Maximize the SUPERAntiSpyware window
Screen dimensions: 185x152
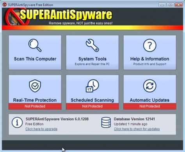170,5
